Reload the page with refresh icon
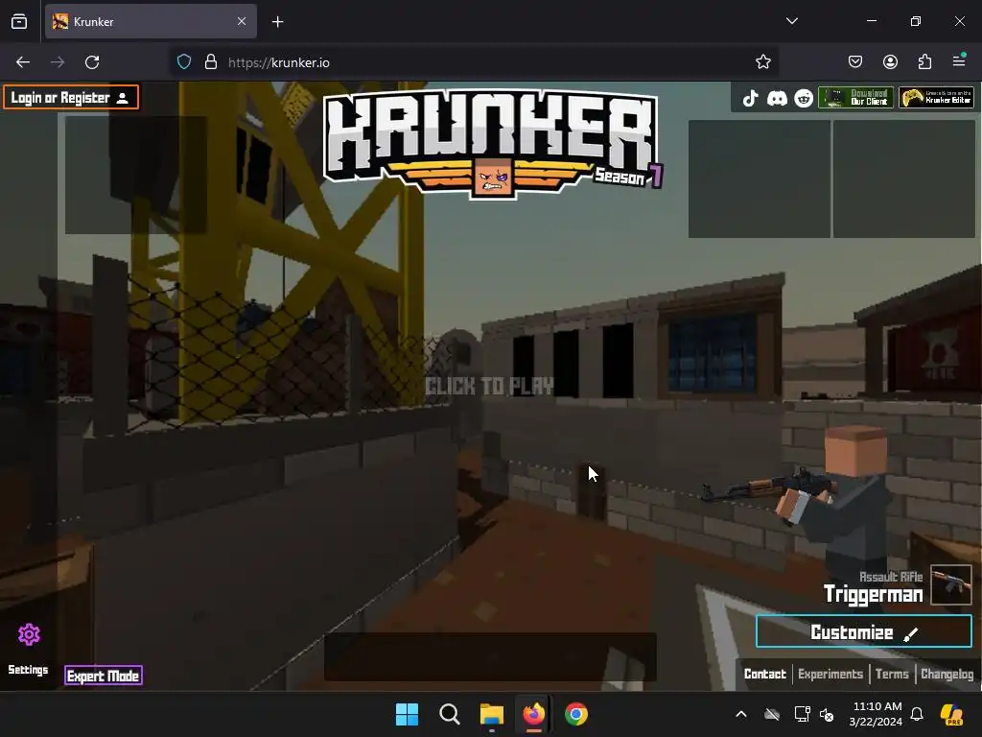The height and width of the screenshot is (737, 982). click(92, 62)
